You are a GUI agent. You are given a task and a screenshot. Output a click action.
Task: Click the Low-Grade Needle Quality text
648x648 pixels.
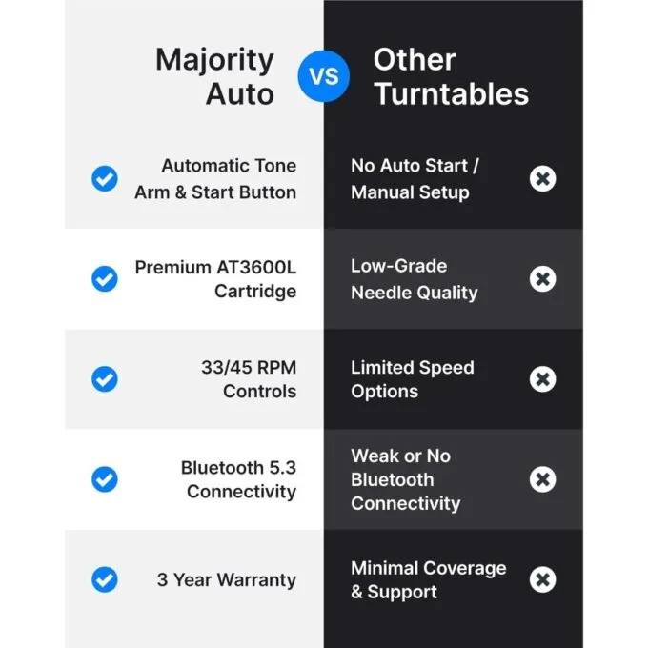pyautogui.click(x=415, y=279)
